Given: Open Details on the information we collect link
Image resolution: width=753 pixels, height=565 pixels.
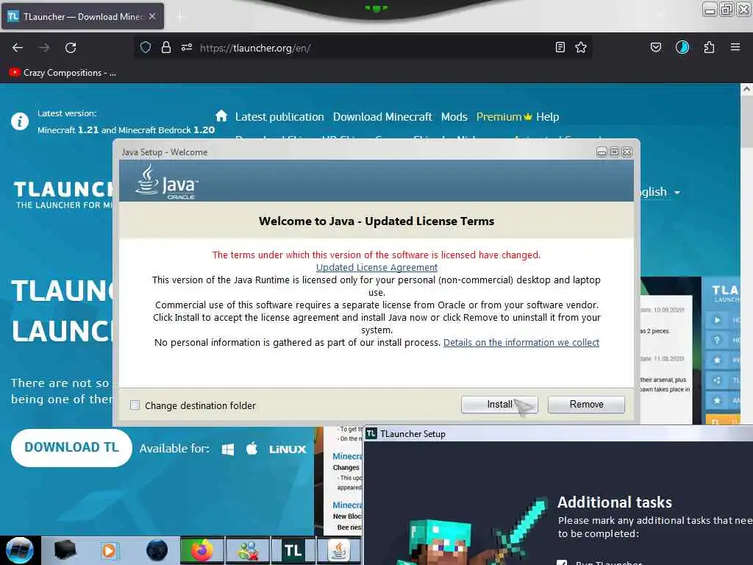Looking at the screenshot, I should click(521, 343).
